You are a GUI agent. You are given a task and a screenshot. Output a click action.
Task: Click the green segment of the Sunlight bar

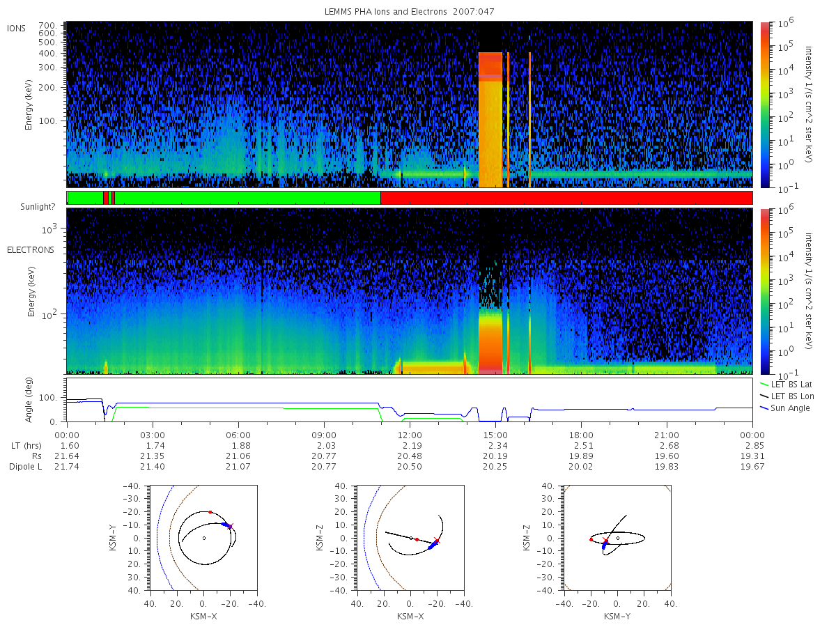(x=247, y=198)
